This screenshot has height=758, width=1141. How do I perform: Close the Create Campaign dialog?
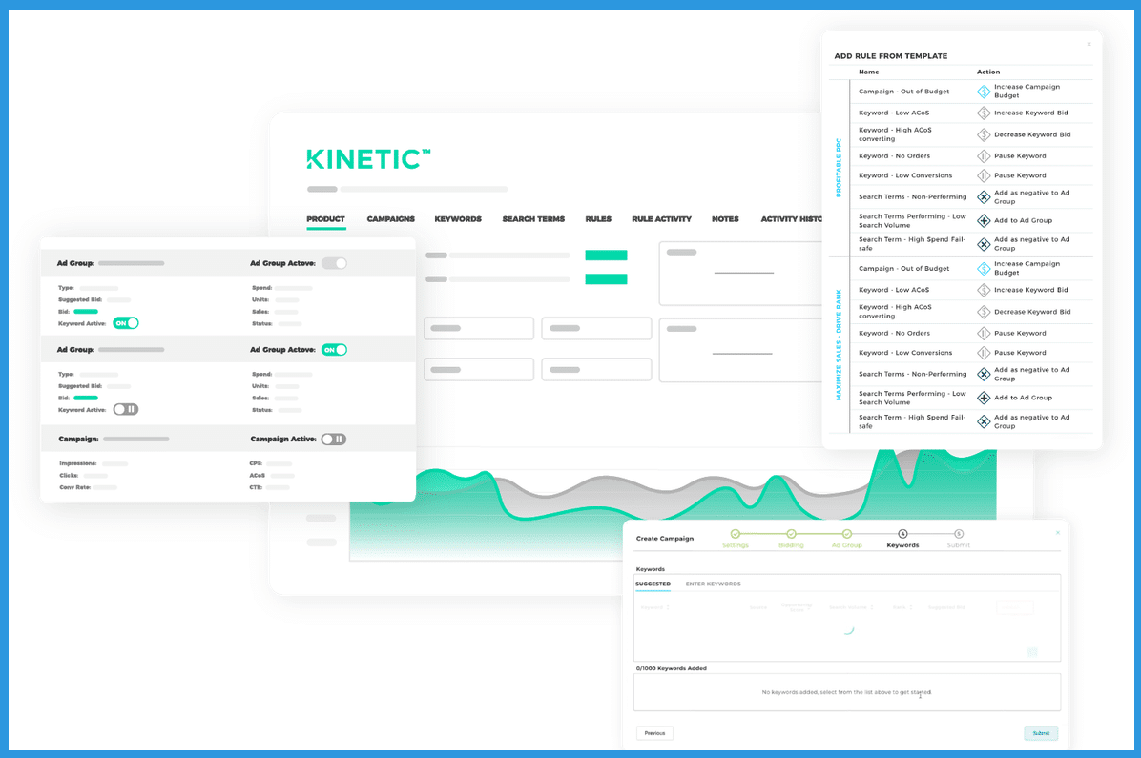pos(1057,533)
